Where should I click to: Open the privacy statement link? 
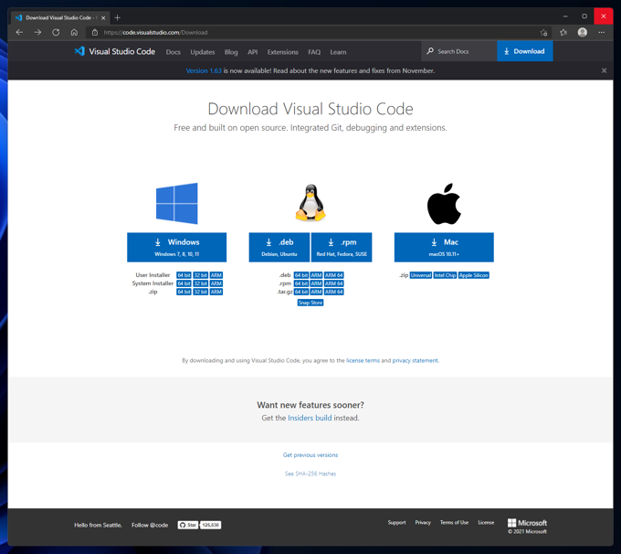click(x=415, y=360)
